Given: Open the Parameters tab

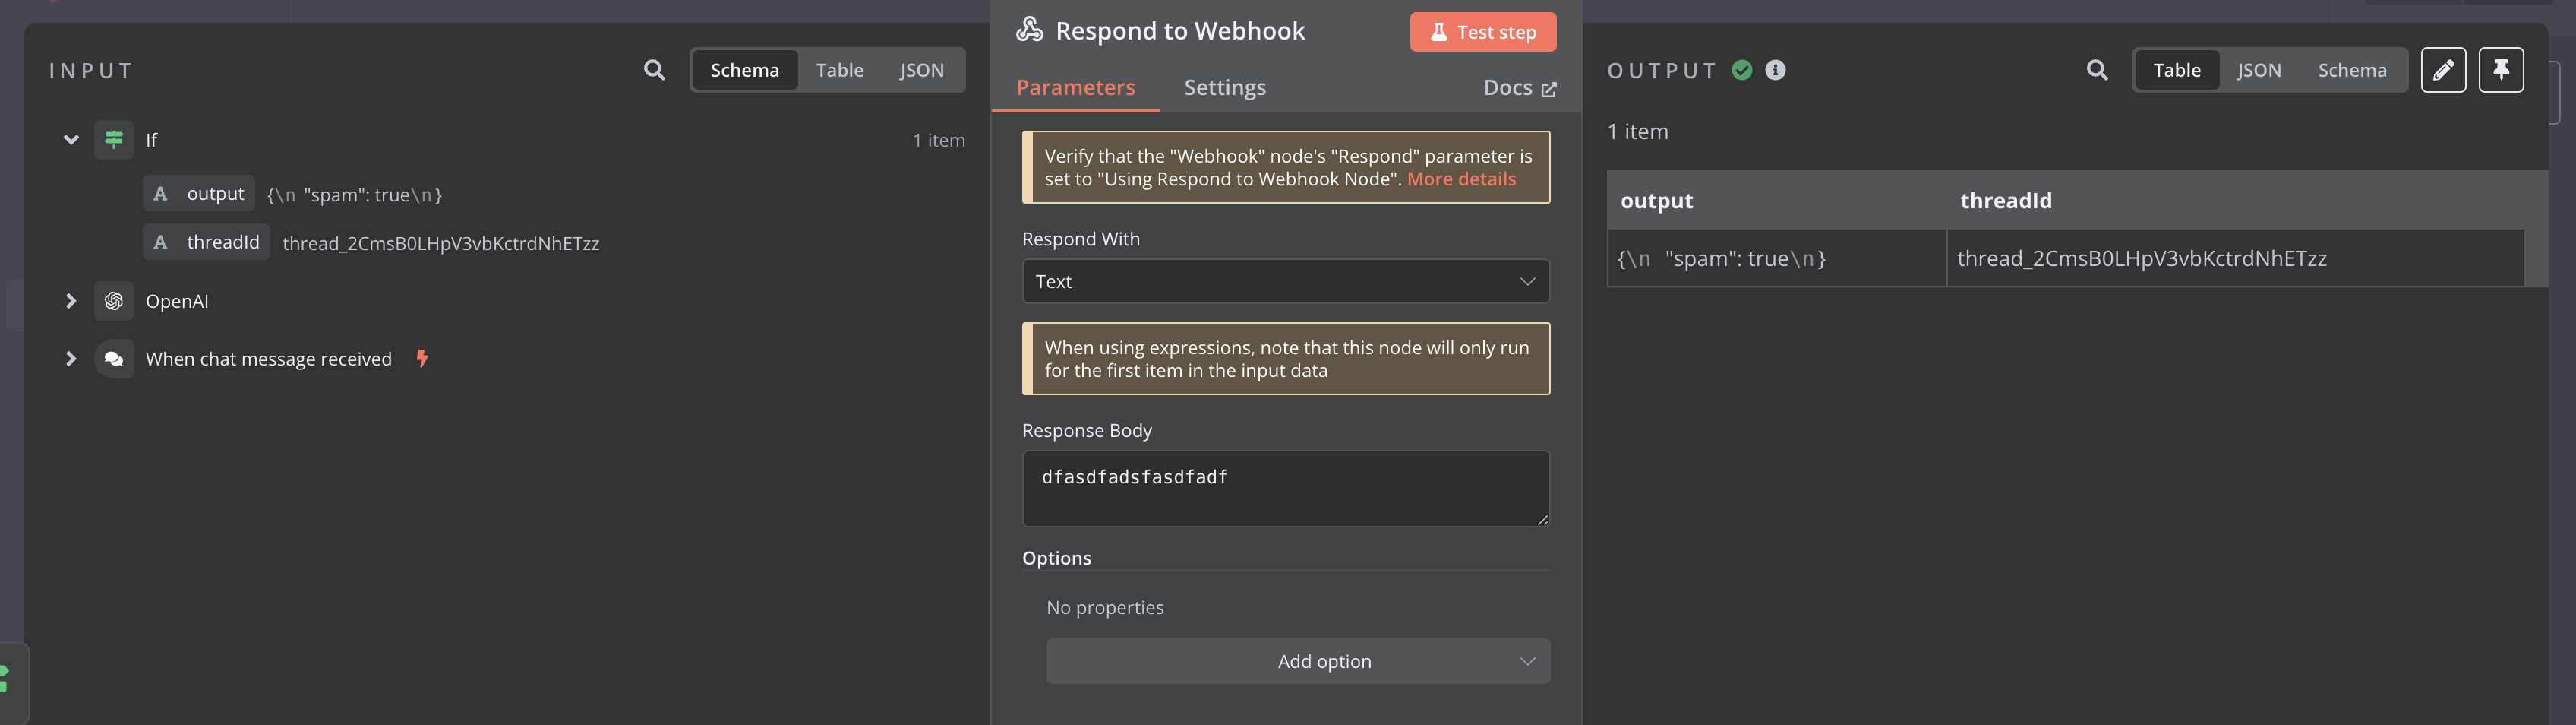Looking at the screenshot, I should coord(1075,87).
